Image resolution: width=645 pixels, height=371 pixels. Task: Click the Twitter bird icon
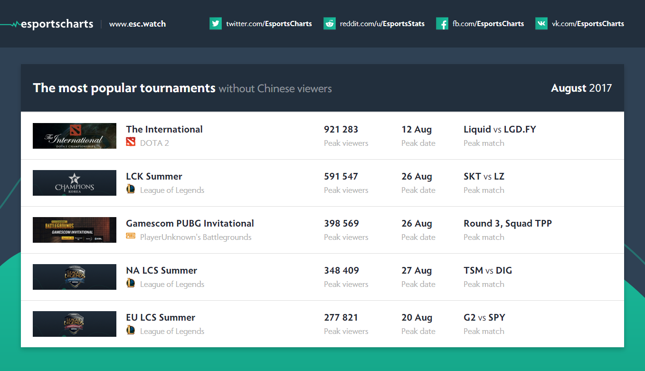(216, 23)
